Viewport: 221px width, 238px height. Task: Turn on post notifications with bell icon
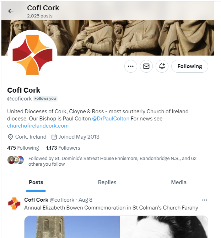coord(162,66)
